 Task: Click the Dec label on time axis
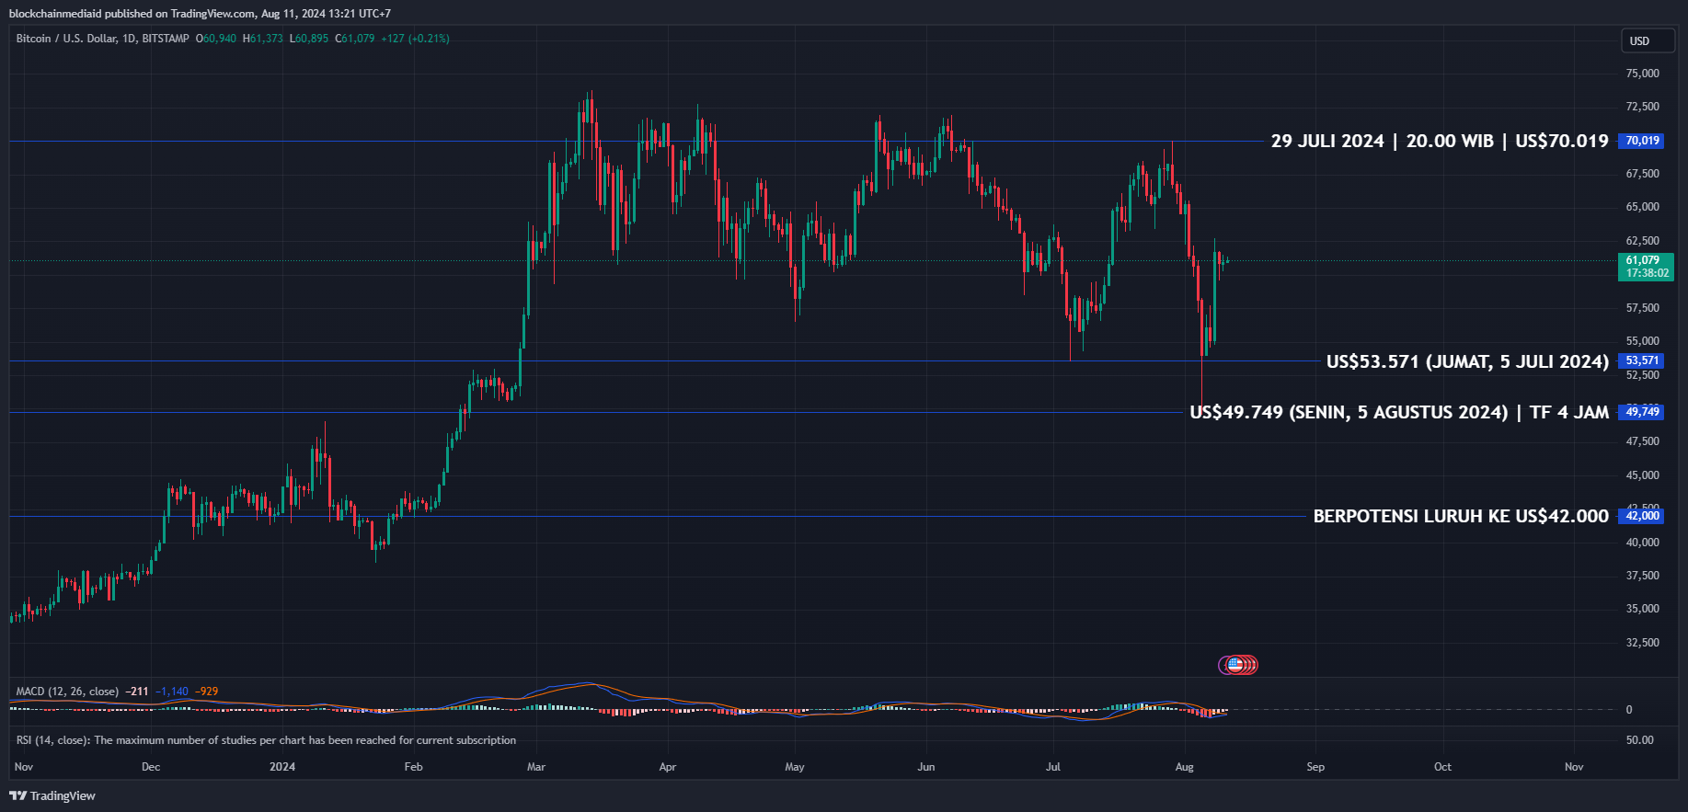151,767
